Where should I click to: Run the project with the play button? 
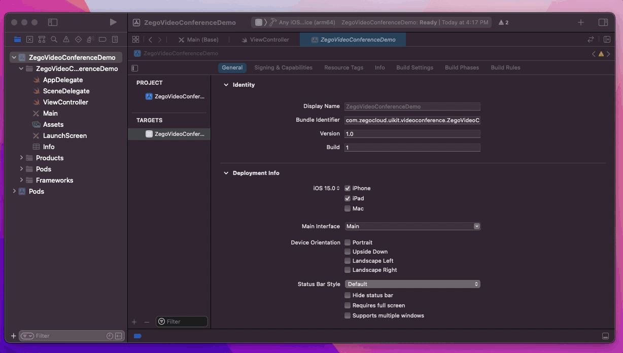pos(113,22)
